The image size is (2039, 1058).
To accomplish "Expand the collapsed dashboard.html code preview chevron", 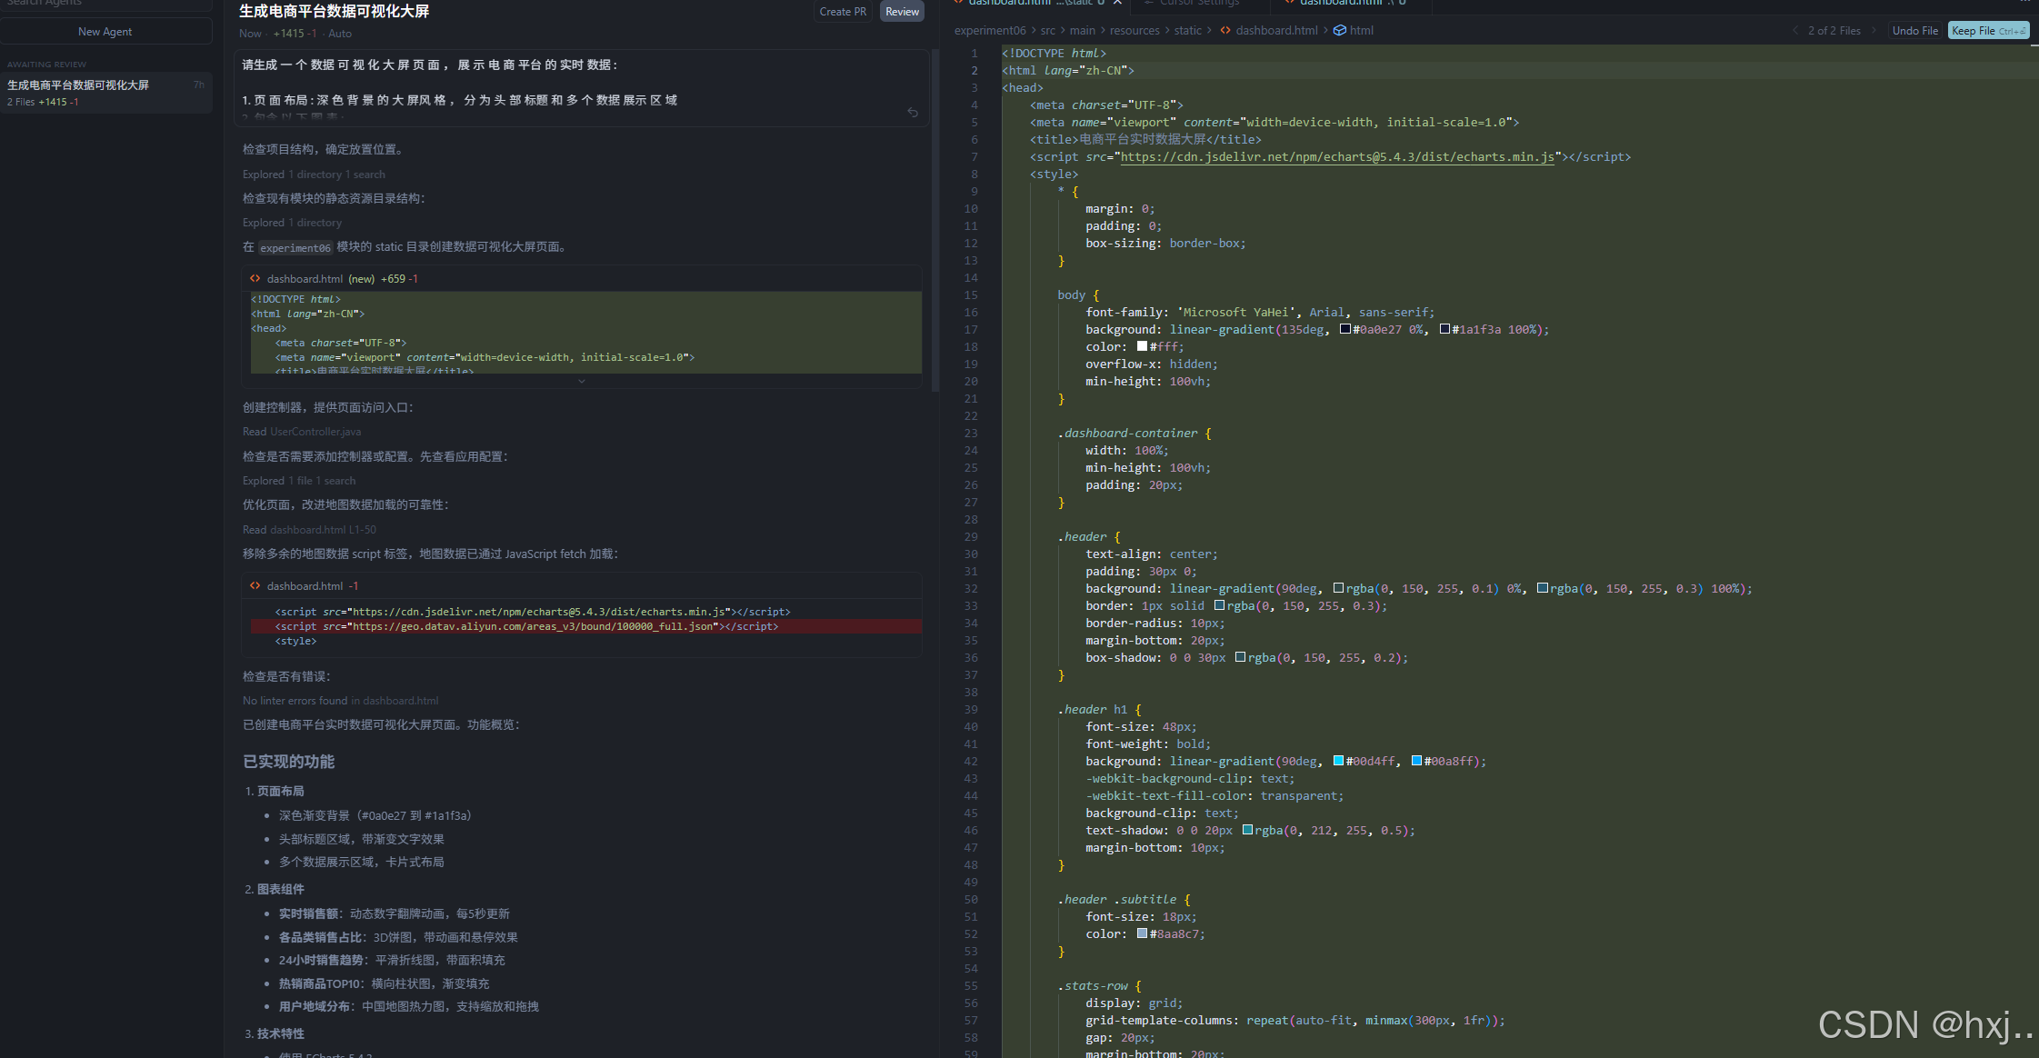I will pyautogui.click(x=582, y=382).
